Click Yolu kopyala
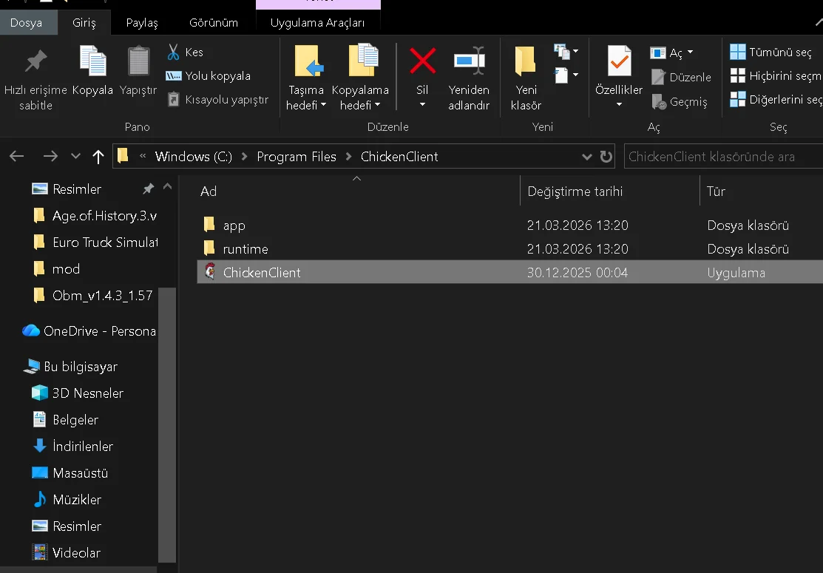823x573 pixels. pyautogui.click(x=208, y=76)
